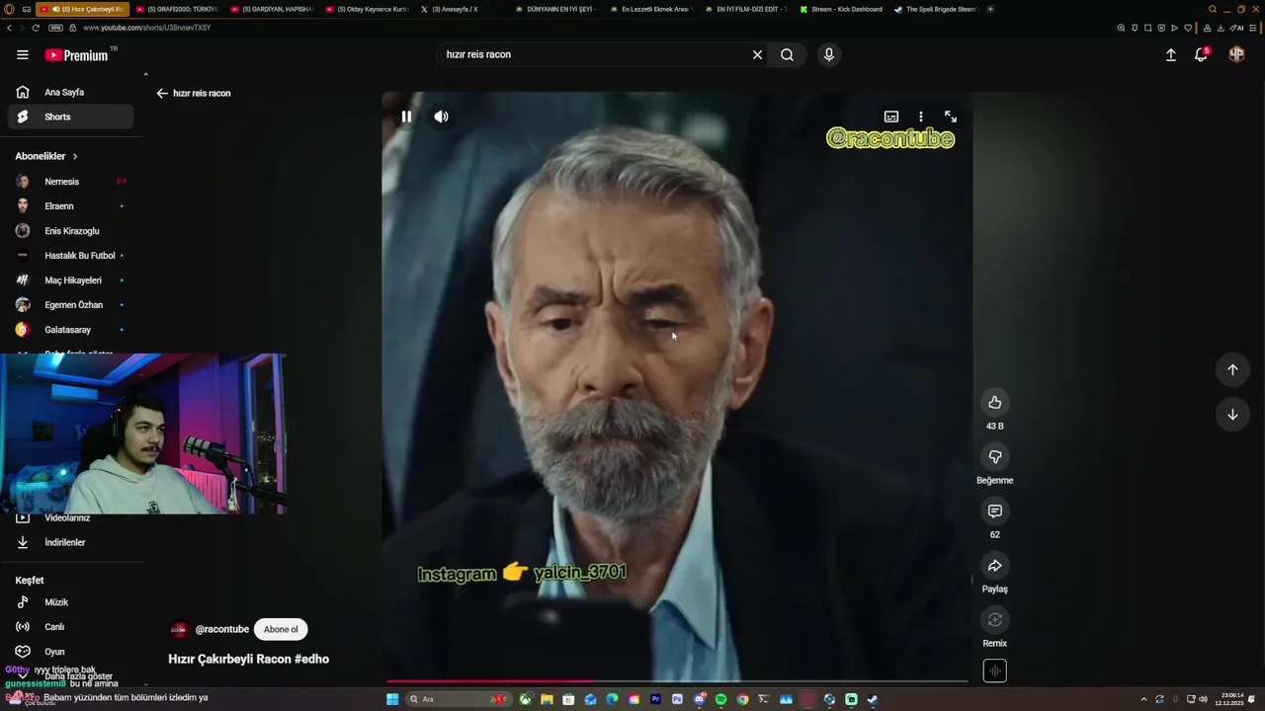This screenshot has width=1265, height=711.
Task: Open Canlı under Keşfet
Action: point(70,627)
